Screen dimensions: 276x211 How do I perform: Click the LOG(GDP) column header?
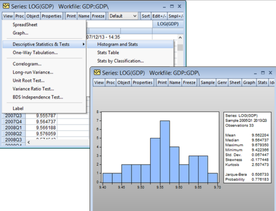coord(168,24)
